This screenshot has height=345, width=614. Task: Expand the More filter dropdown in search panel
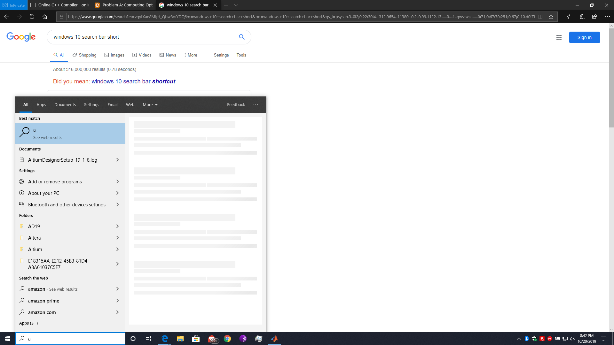[x=150, y=105]
